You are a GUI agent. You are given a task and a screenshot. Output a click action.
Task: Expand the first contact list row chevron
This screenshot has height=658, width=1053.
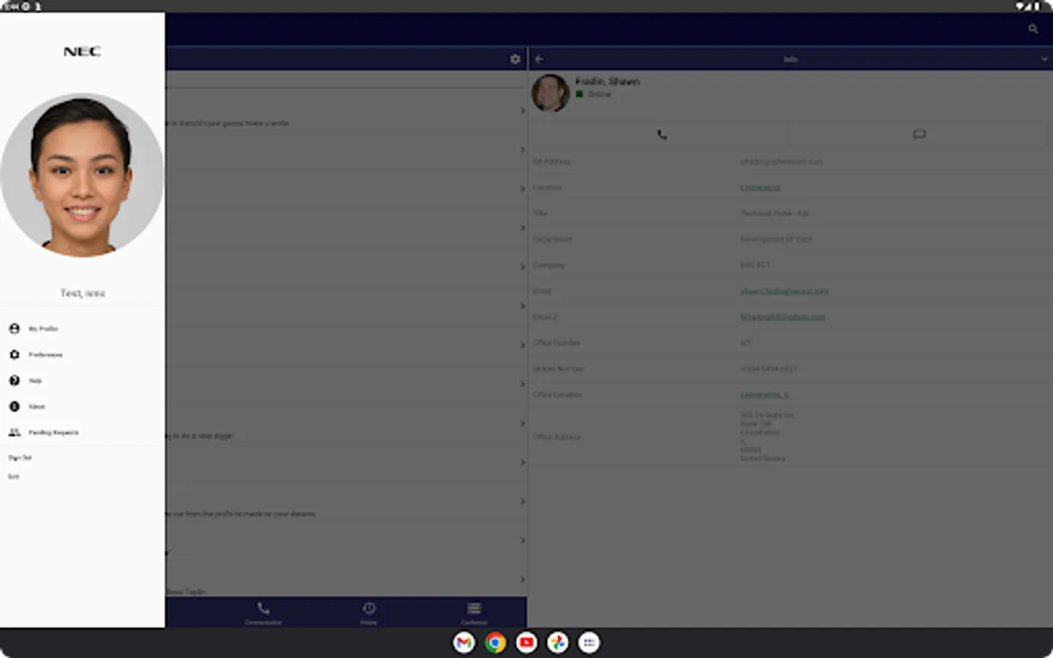[521, 110]
